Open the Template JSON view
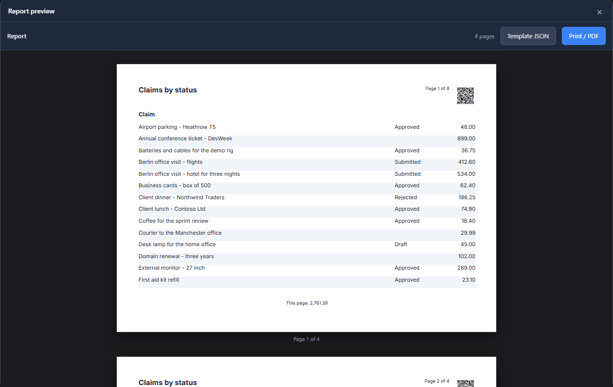 coord(528,36)
